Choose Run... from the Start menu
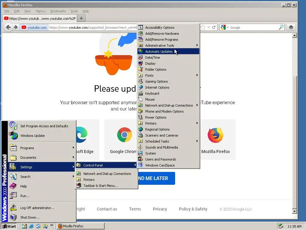306x230 pixels. [42, 196]
